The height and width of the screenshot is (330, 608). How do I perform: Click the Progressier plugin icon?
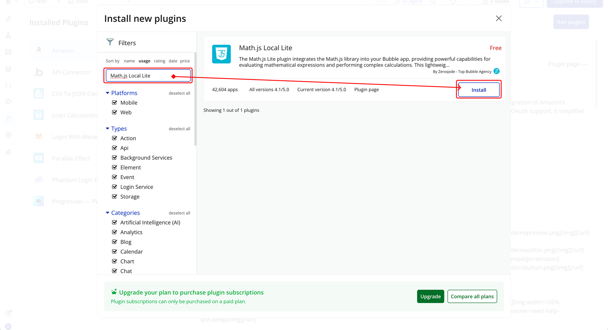[x=39, y=201]
